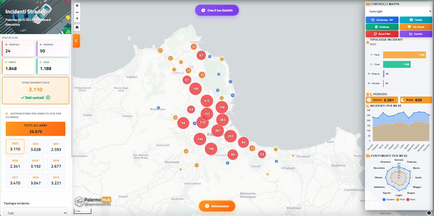The image size is (434, 216).
Task: Open Top Strade trophy button
Action: point(415,27)
